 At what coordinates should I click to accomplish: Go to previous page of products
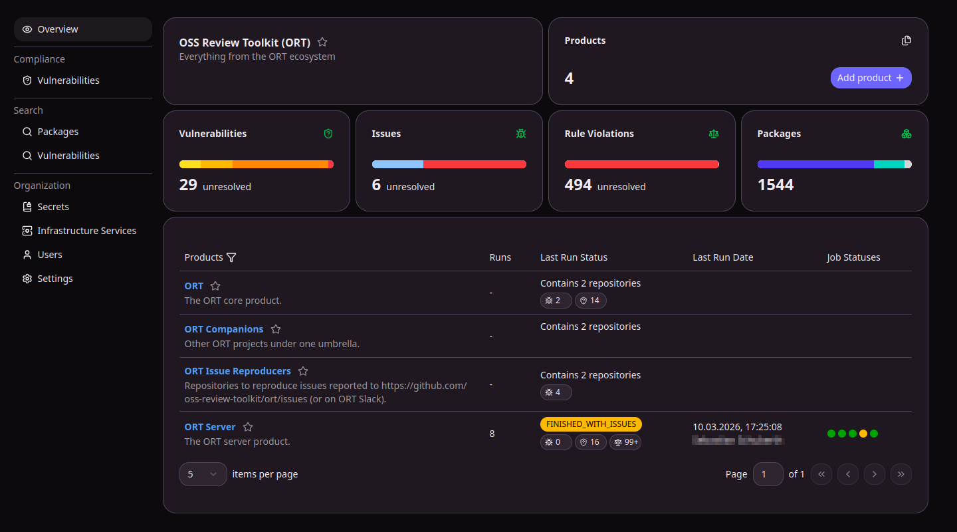coord(848,474)
